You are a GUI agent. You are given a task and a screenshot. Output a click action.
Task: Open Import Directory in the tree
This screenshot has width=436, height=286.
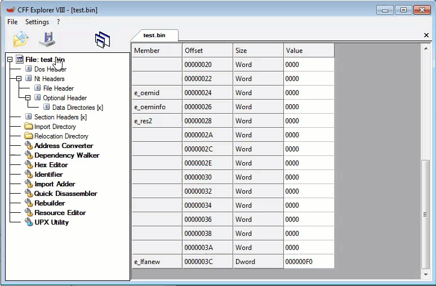click(55, 127)
